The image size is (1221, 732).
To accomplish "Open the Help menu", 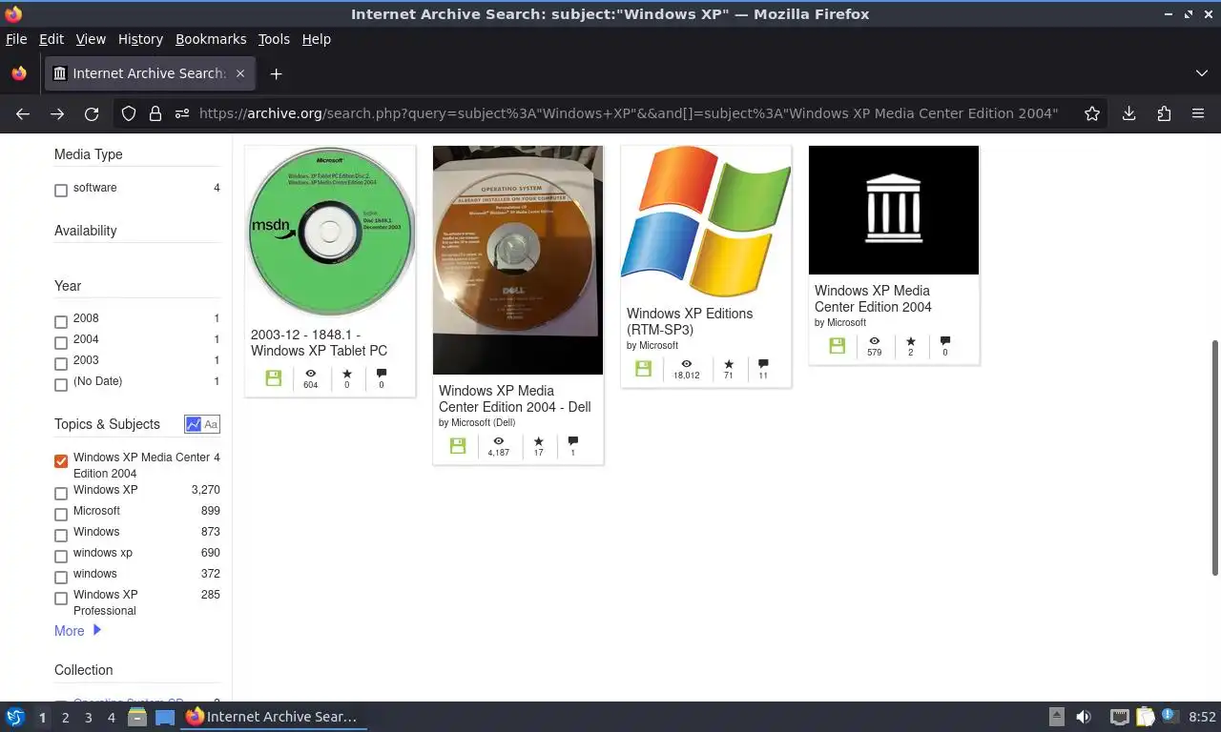I will pyautogui.click(x=317, y=39).
